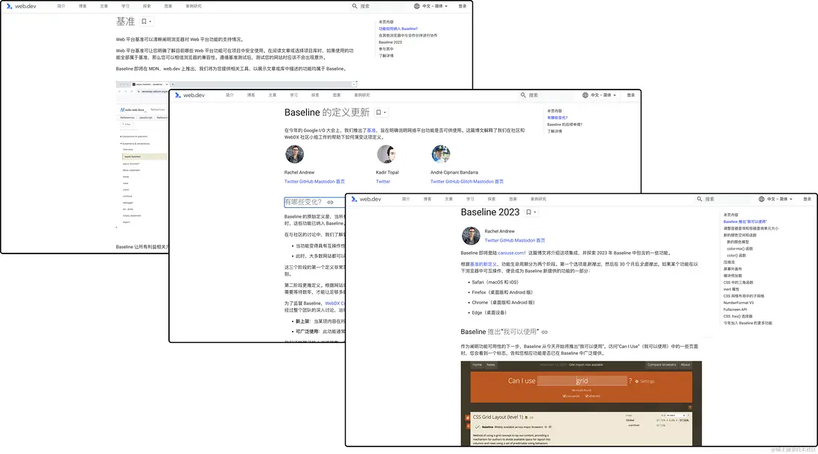Viewport: 818px width, 454px height.
Task: Select the 博客 nav item in the Baseline 的定义更新 window
Action: (251, 95)
